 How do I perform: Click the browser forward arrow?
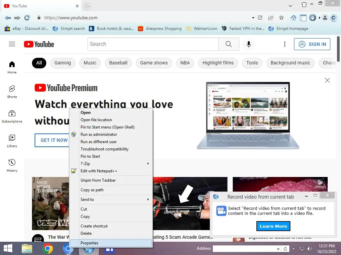[17, 18]
